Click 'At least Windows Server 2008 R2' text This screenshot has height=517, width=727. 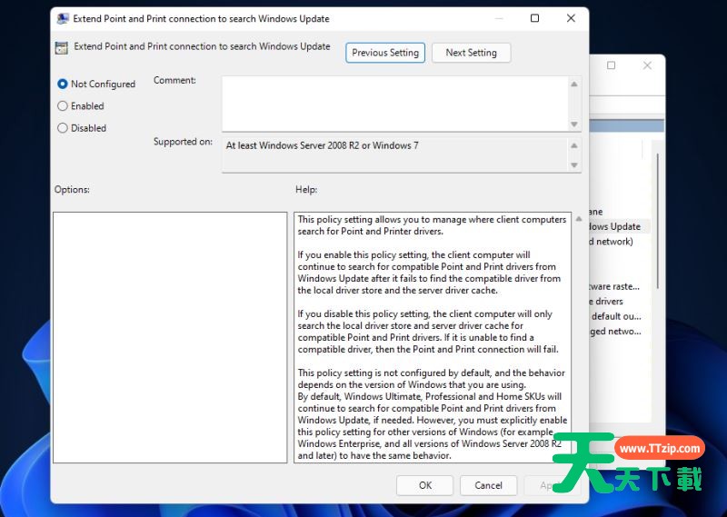point(322,145)
